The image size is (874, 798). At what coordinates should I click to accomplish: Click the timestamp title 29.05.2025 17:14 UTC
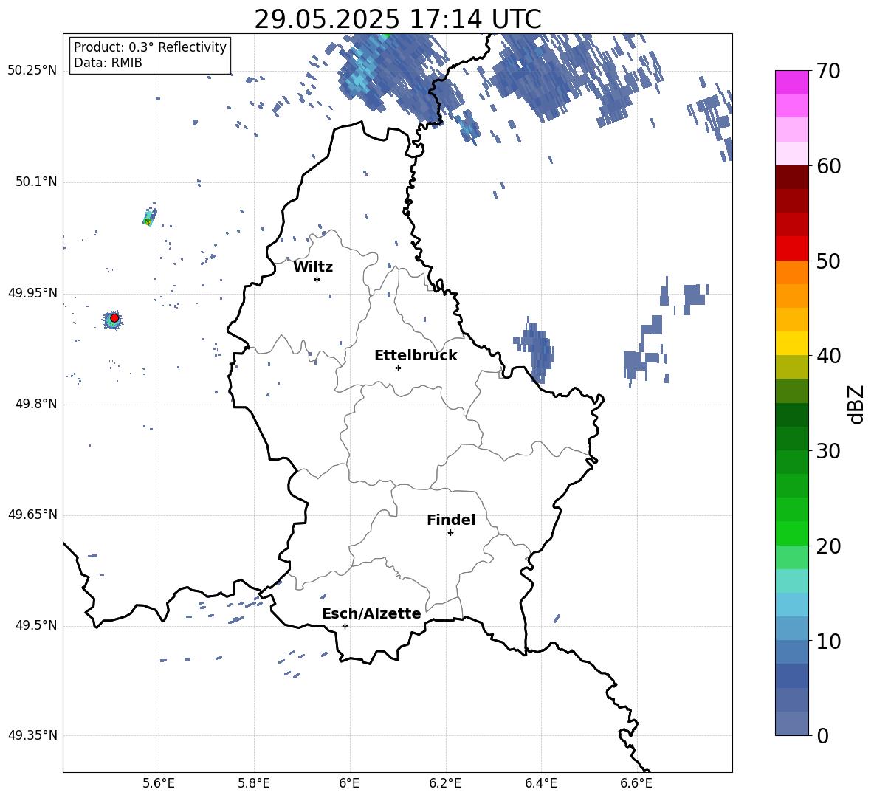(x=397, y=19)
